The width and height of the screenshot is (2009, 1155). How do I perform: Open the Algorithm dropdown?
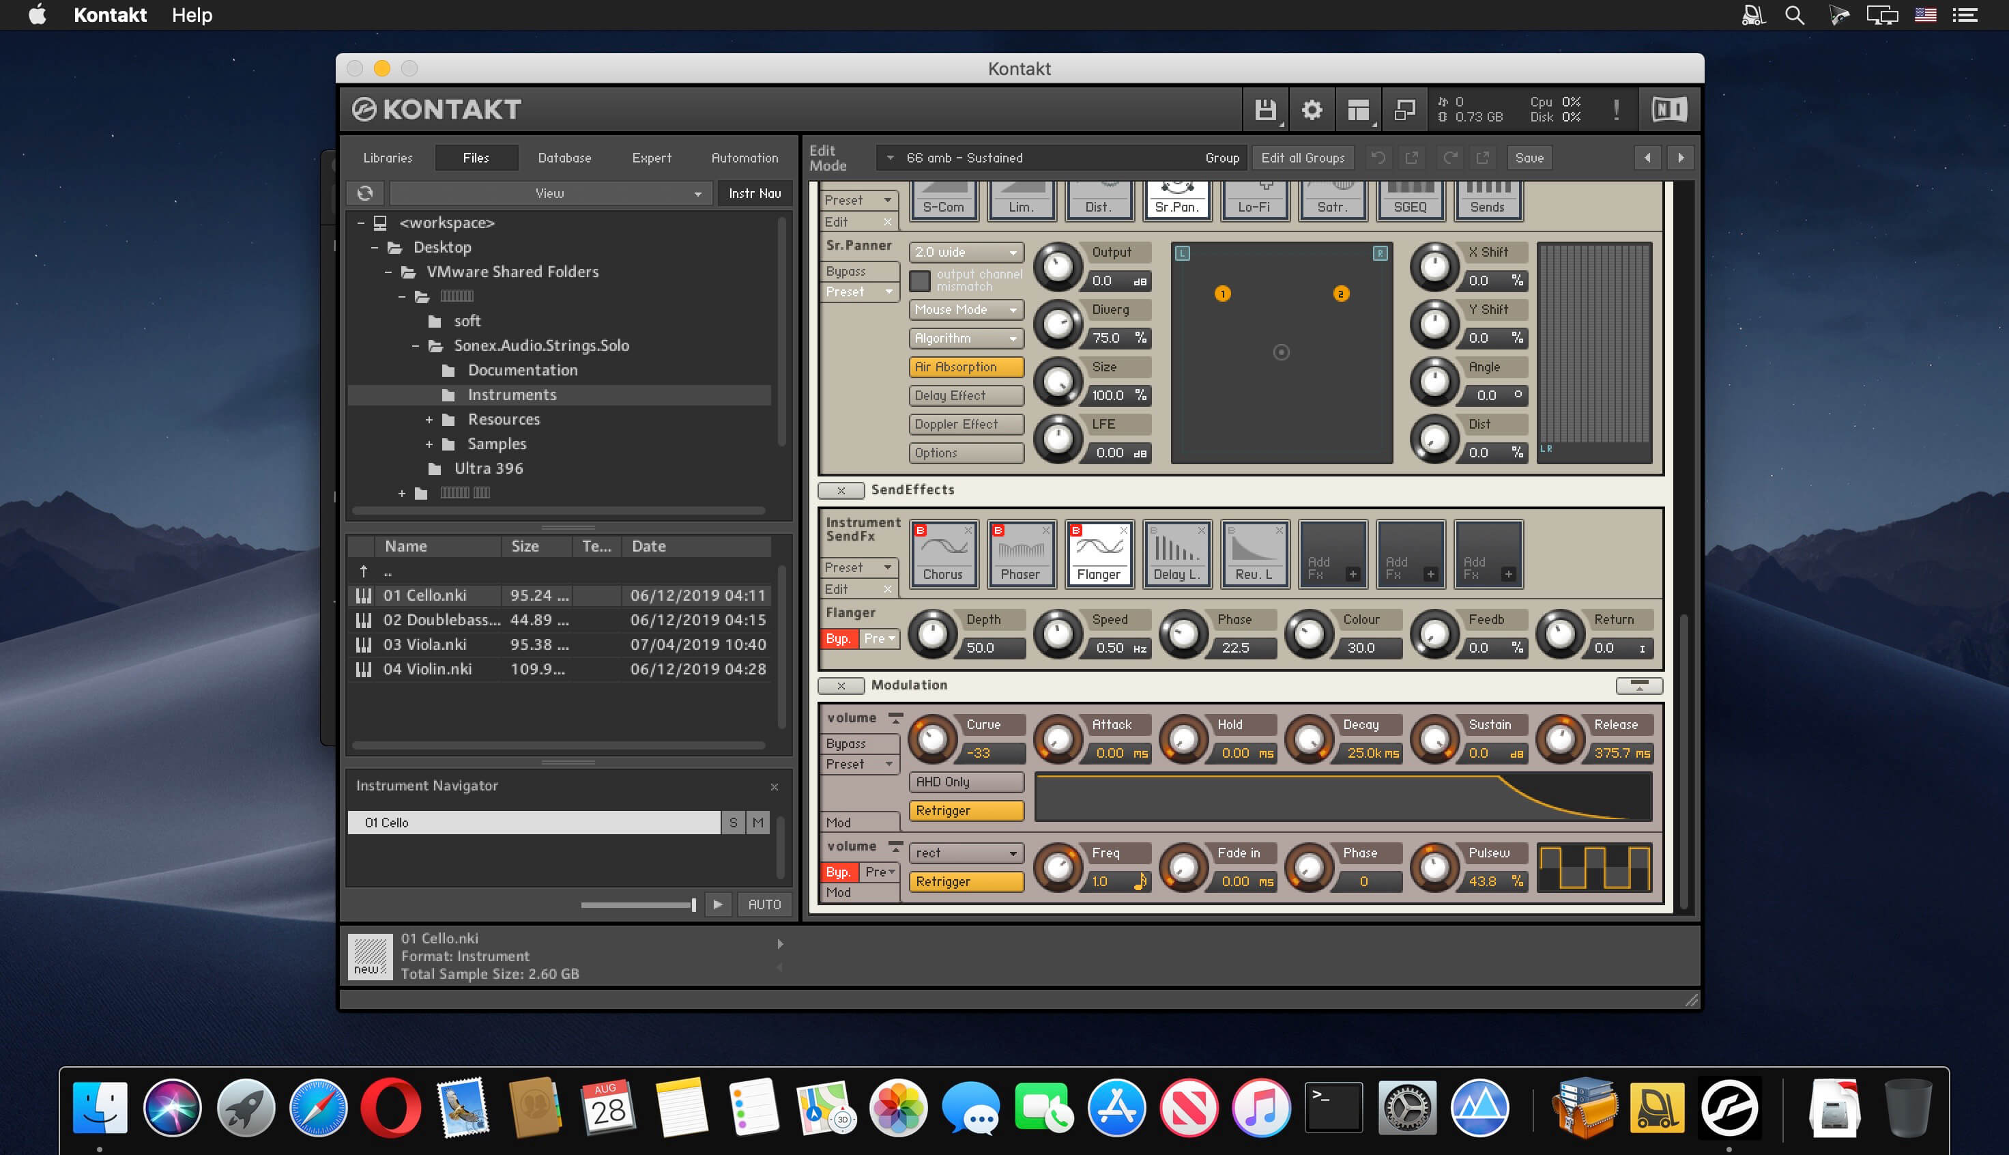click(x=966, y=338)
